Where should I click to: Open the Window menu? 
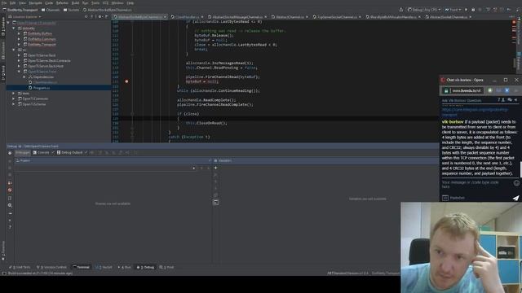pyautogui.click(x=117, y=3)
